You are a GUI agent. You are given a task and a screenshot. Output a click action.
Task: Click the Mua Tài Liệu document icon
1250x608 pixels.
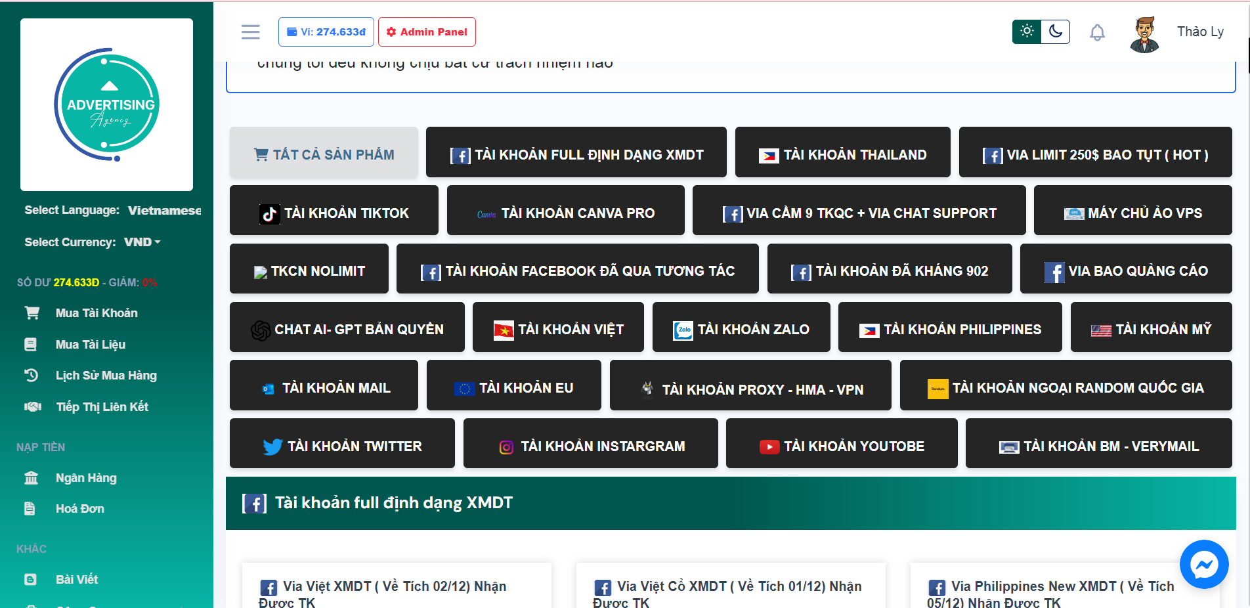click(30, 345)
